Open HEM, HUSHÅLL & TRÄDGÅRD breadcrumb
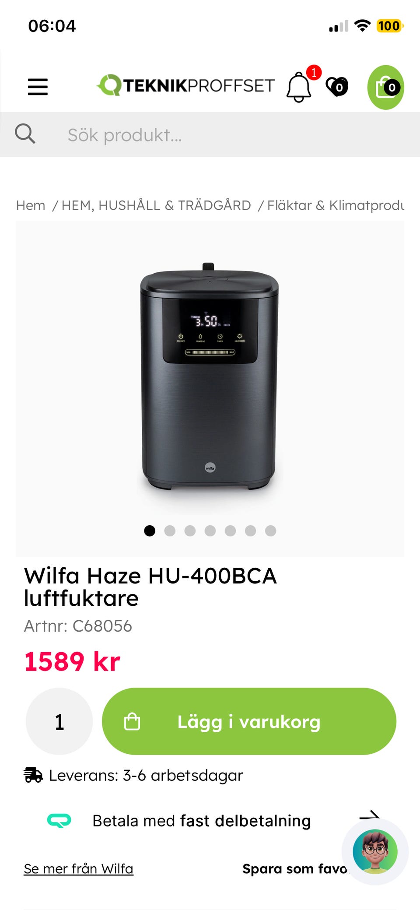The image size is (420, 910). 156,205
